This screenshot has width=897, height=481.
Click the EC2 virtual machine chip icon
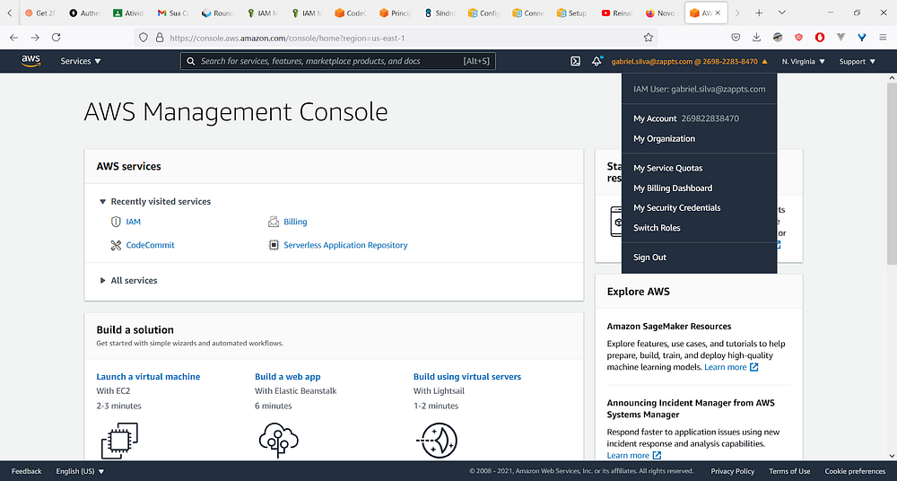pyautogui.click(x=119, y=441)
